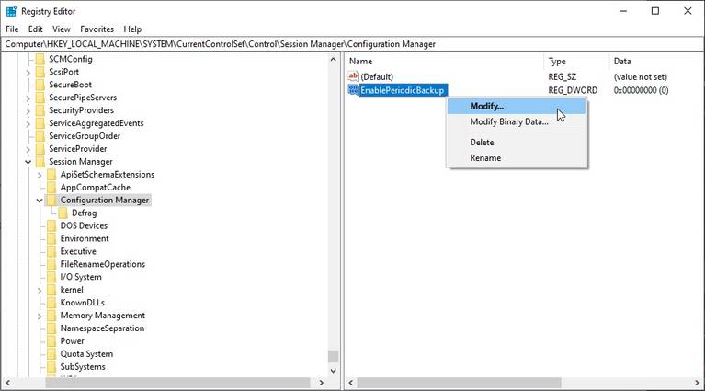Screen dimensions: 705x391
Task: Expand the SecurityProviders tree node
Action: [28, 110]
